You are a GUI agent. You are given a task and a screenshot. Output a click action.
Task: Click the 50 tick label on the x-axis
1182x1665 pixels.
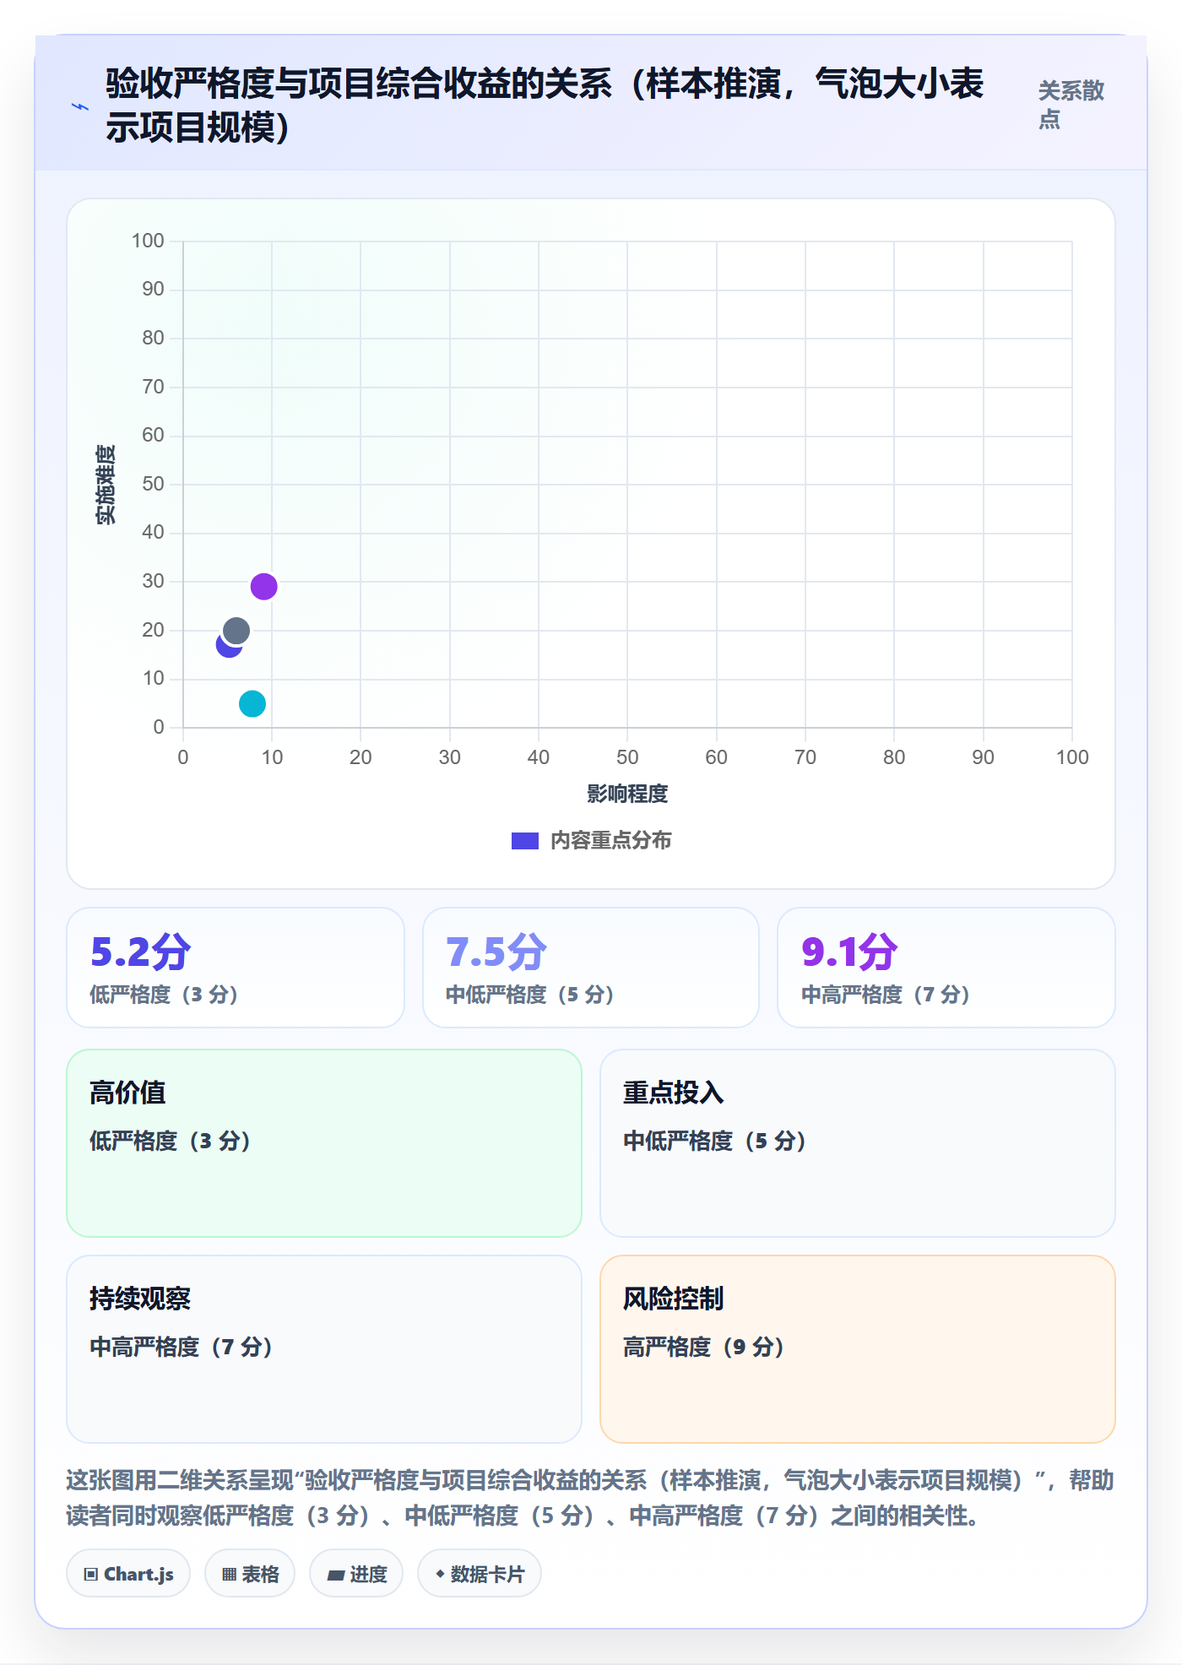[x=627, y=757]
